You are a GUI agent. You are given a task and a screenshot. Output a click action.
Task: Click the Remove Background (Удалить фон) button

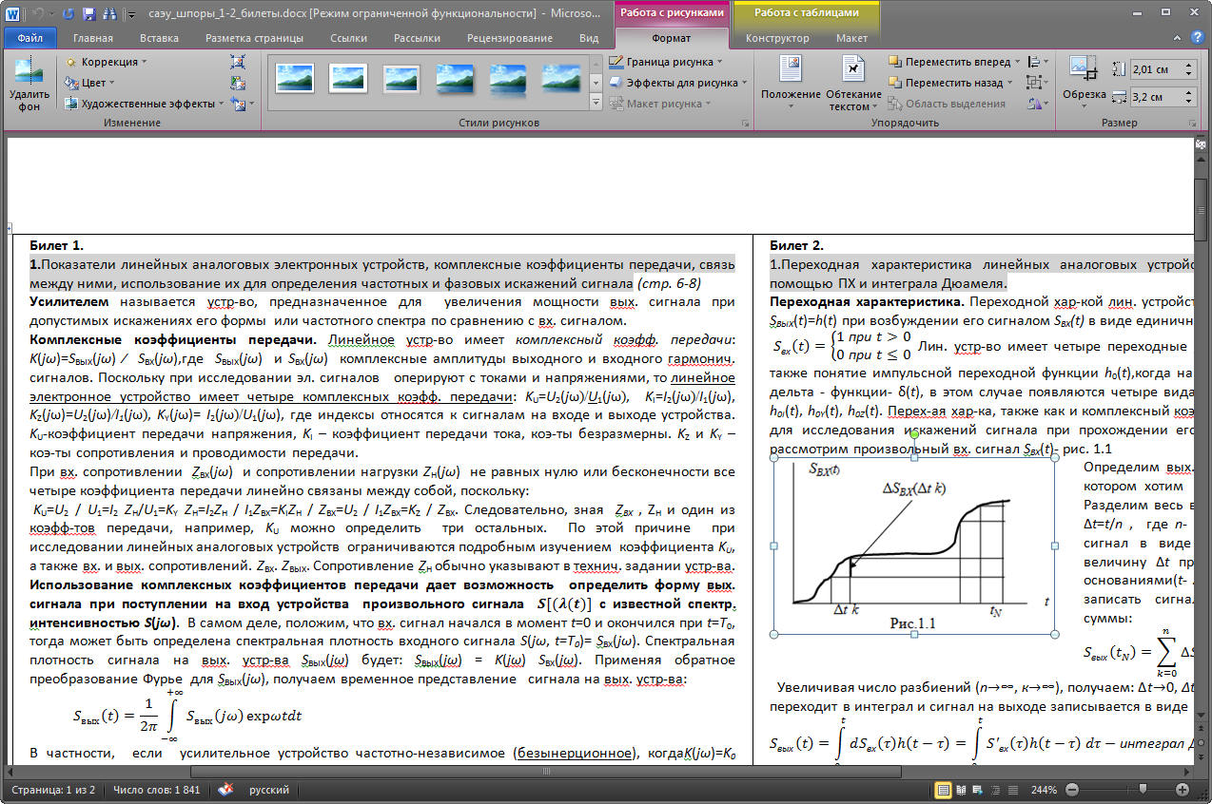[x=29, y=84]
